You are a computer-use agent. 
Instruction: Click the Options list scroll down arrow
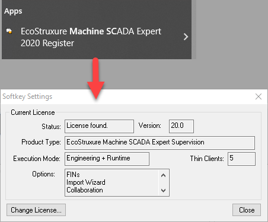[x=163, y=191]
